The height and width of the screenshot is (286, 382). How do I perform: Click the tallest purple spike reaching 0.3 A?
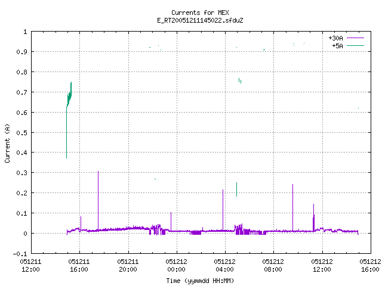(98, 201)
